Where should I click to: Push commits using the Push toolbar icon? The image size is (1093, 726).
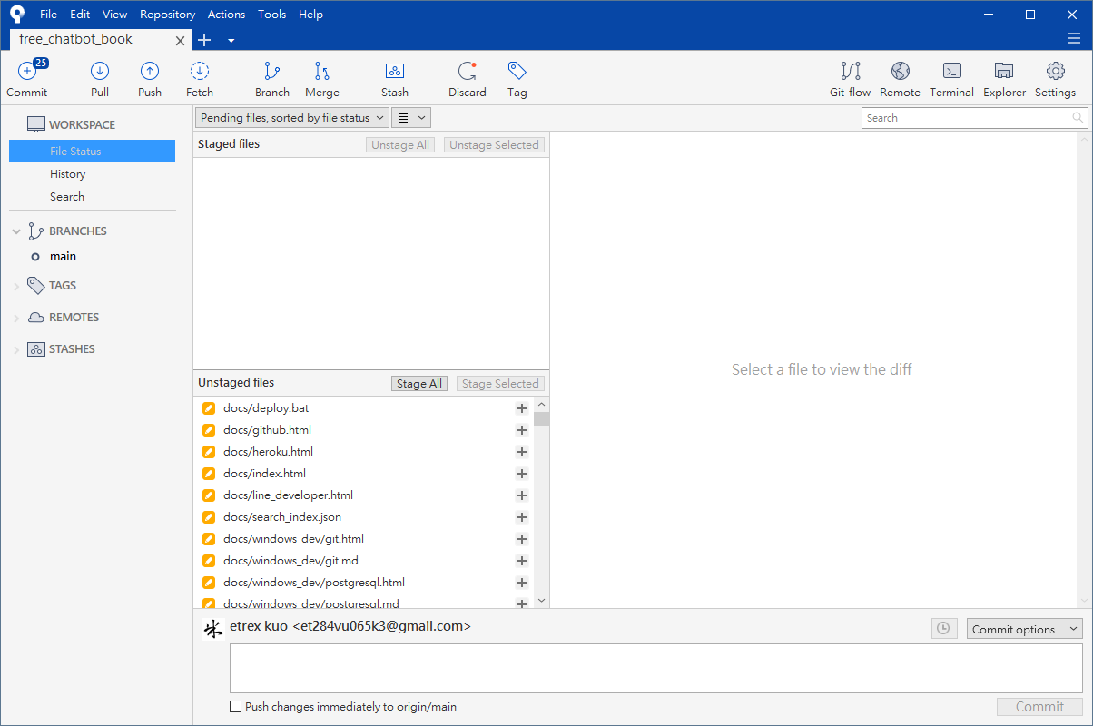point(149,79)
